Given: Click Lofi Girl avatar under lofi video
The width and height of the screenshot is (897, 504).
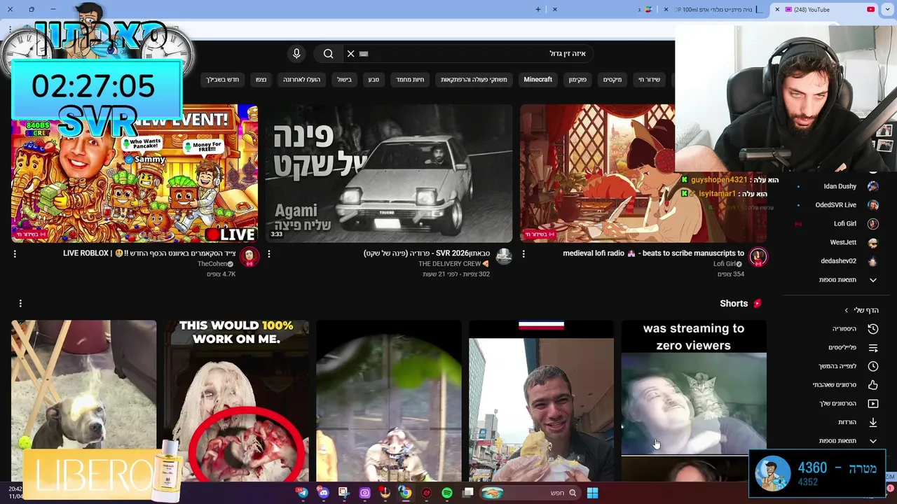Looking at the screenshot, I should click(758, 257).
